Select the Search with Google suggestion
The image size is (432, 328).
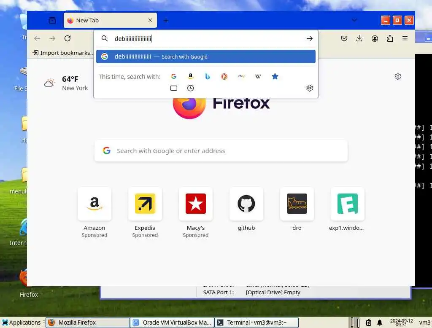pos(206,56)
